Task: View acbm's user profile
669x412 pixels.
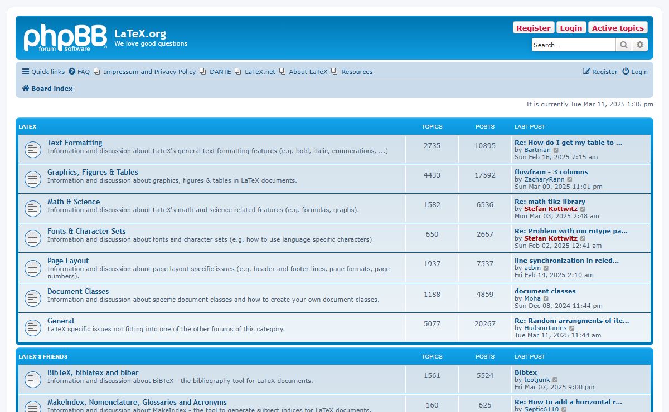Action: click(x=532, y=268)
